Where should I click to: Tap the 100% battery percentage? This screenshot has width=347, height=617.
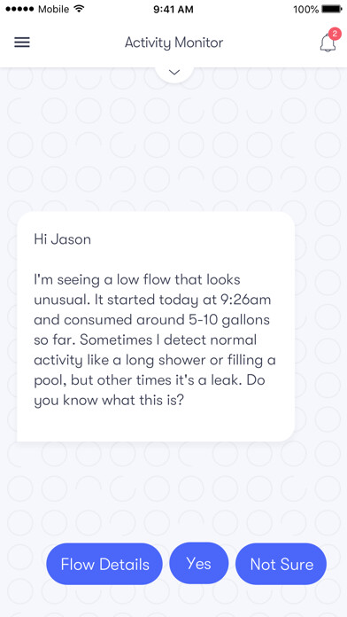point(305,10)
